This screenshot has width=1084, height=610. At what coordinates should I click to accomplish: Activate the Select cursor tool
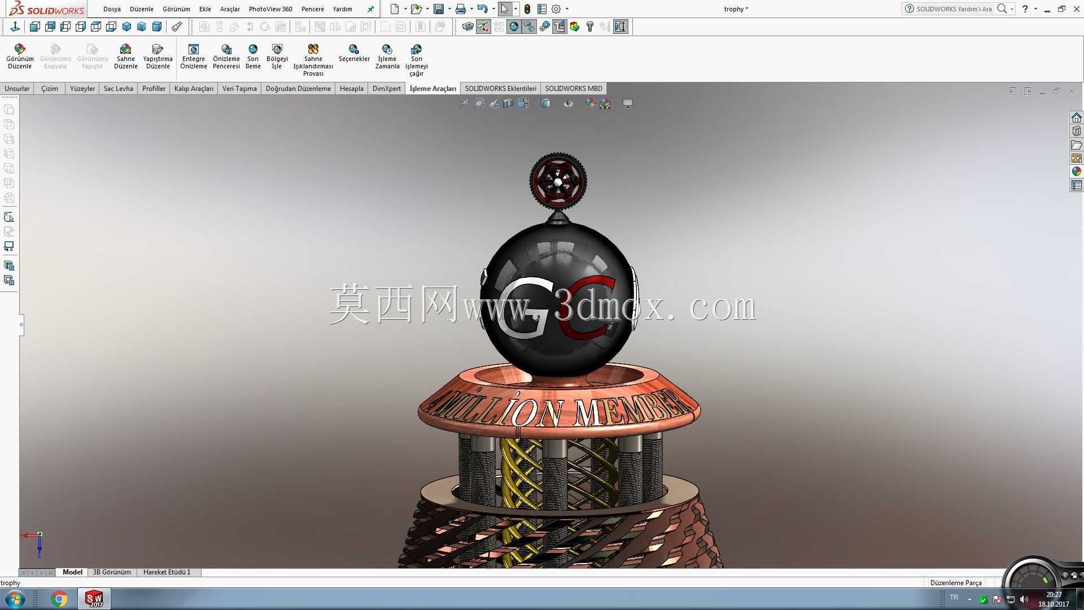coord(505,9)
